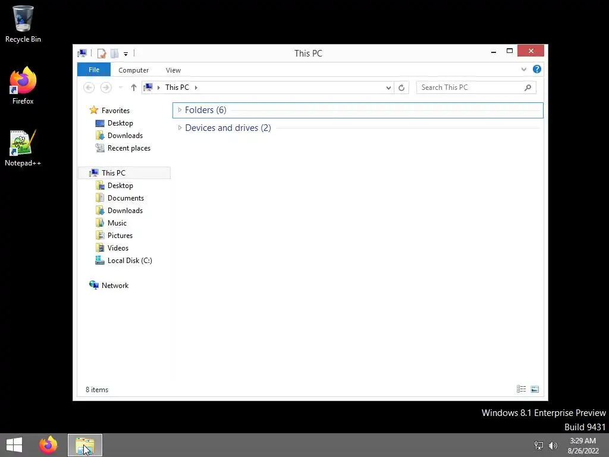Open Downloads under This PC
Screen dimensions: 609x457
[125, 211]
